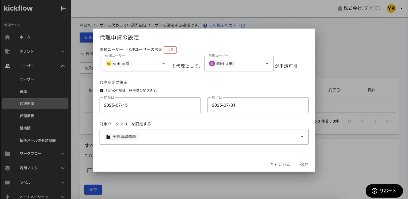Viewport: 408px width, 199px height.
Task: Open the 依頼ユーザー dropdown arrow
Action: click(x=164, y=64)
